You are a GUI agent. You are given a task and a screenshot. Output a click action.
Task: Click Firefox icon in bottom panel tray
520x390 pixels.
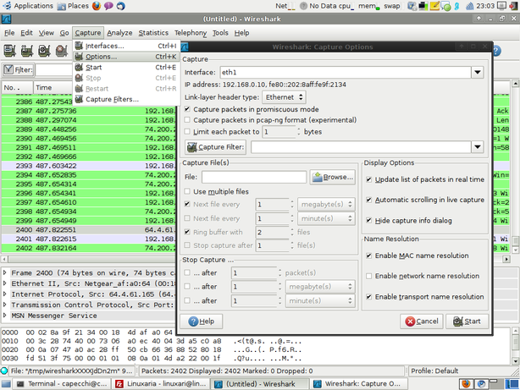tap(467, 384)
